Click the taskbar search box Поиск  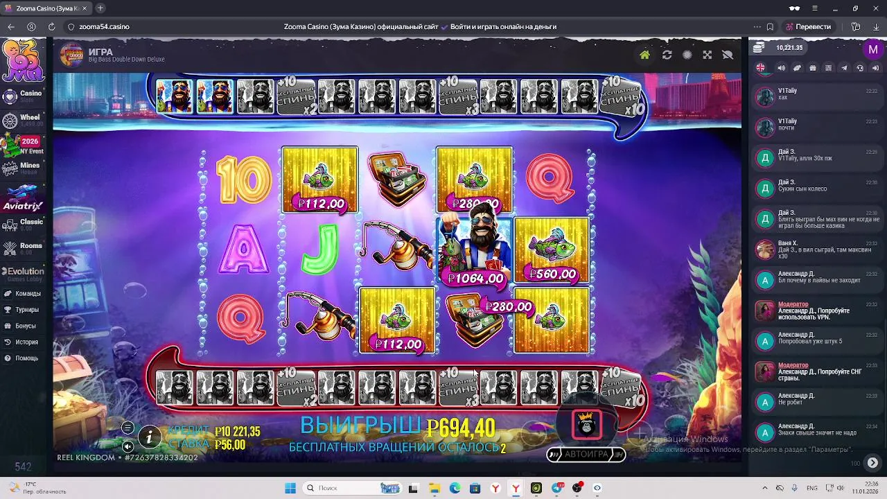352,488
